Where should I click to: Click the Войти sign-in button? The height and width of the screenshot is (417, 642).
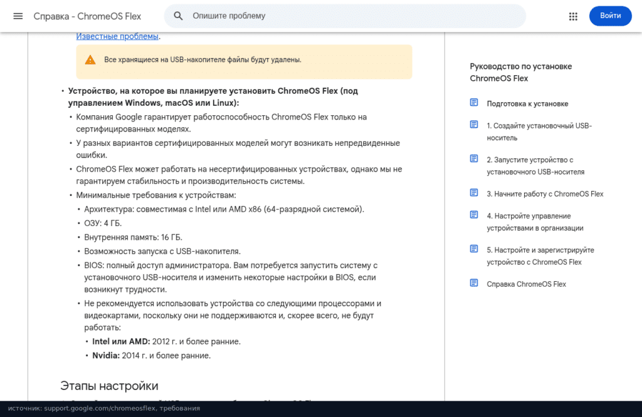(x=610, y=16)
